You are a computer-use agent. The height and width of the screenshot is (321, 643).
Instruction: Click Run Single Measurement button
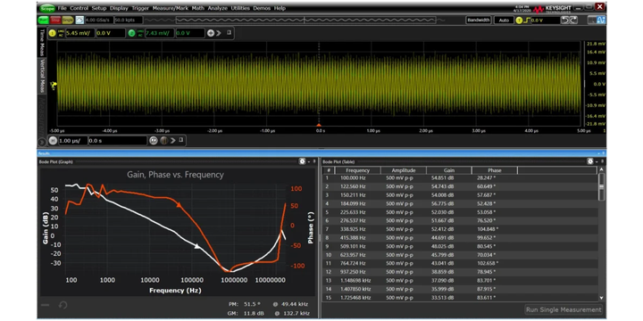pyautogui.click(x=564, y=309)
